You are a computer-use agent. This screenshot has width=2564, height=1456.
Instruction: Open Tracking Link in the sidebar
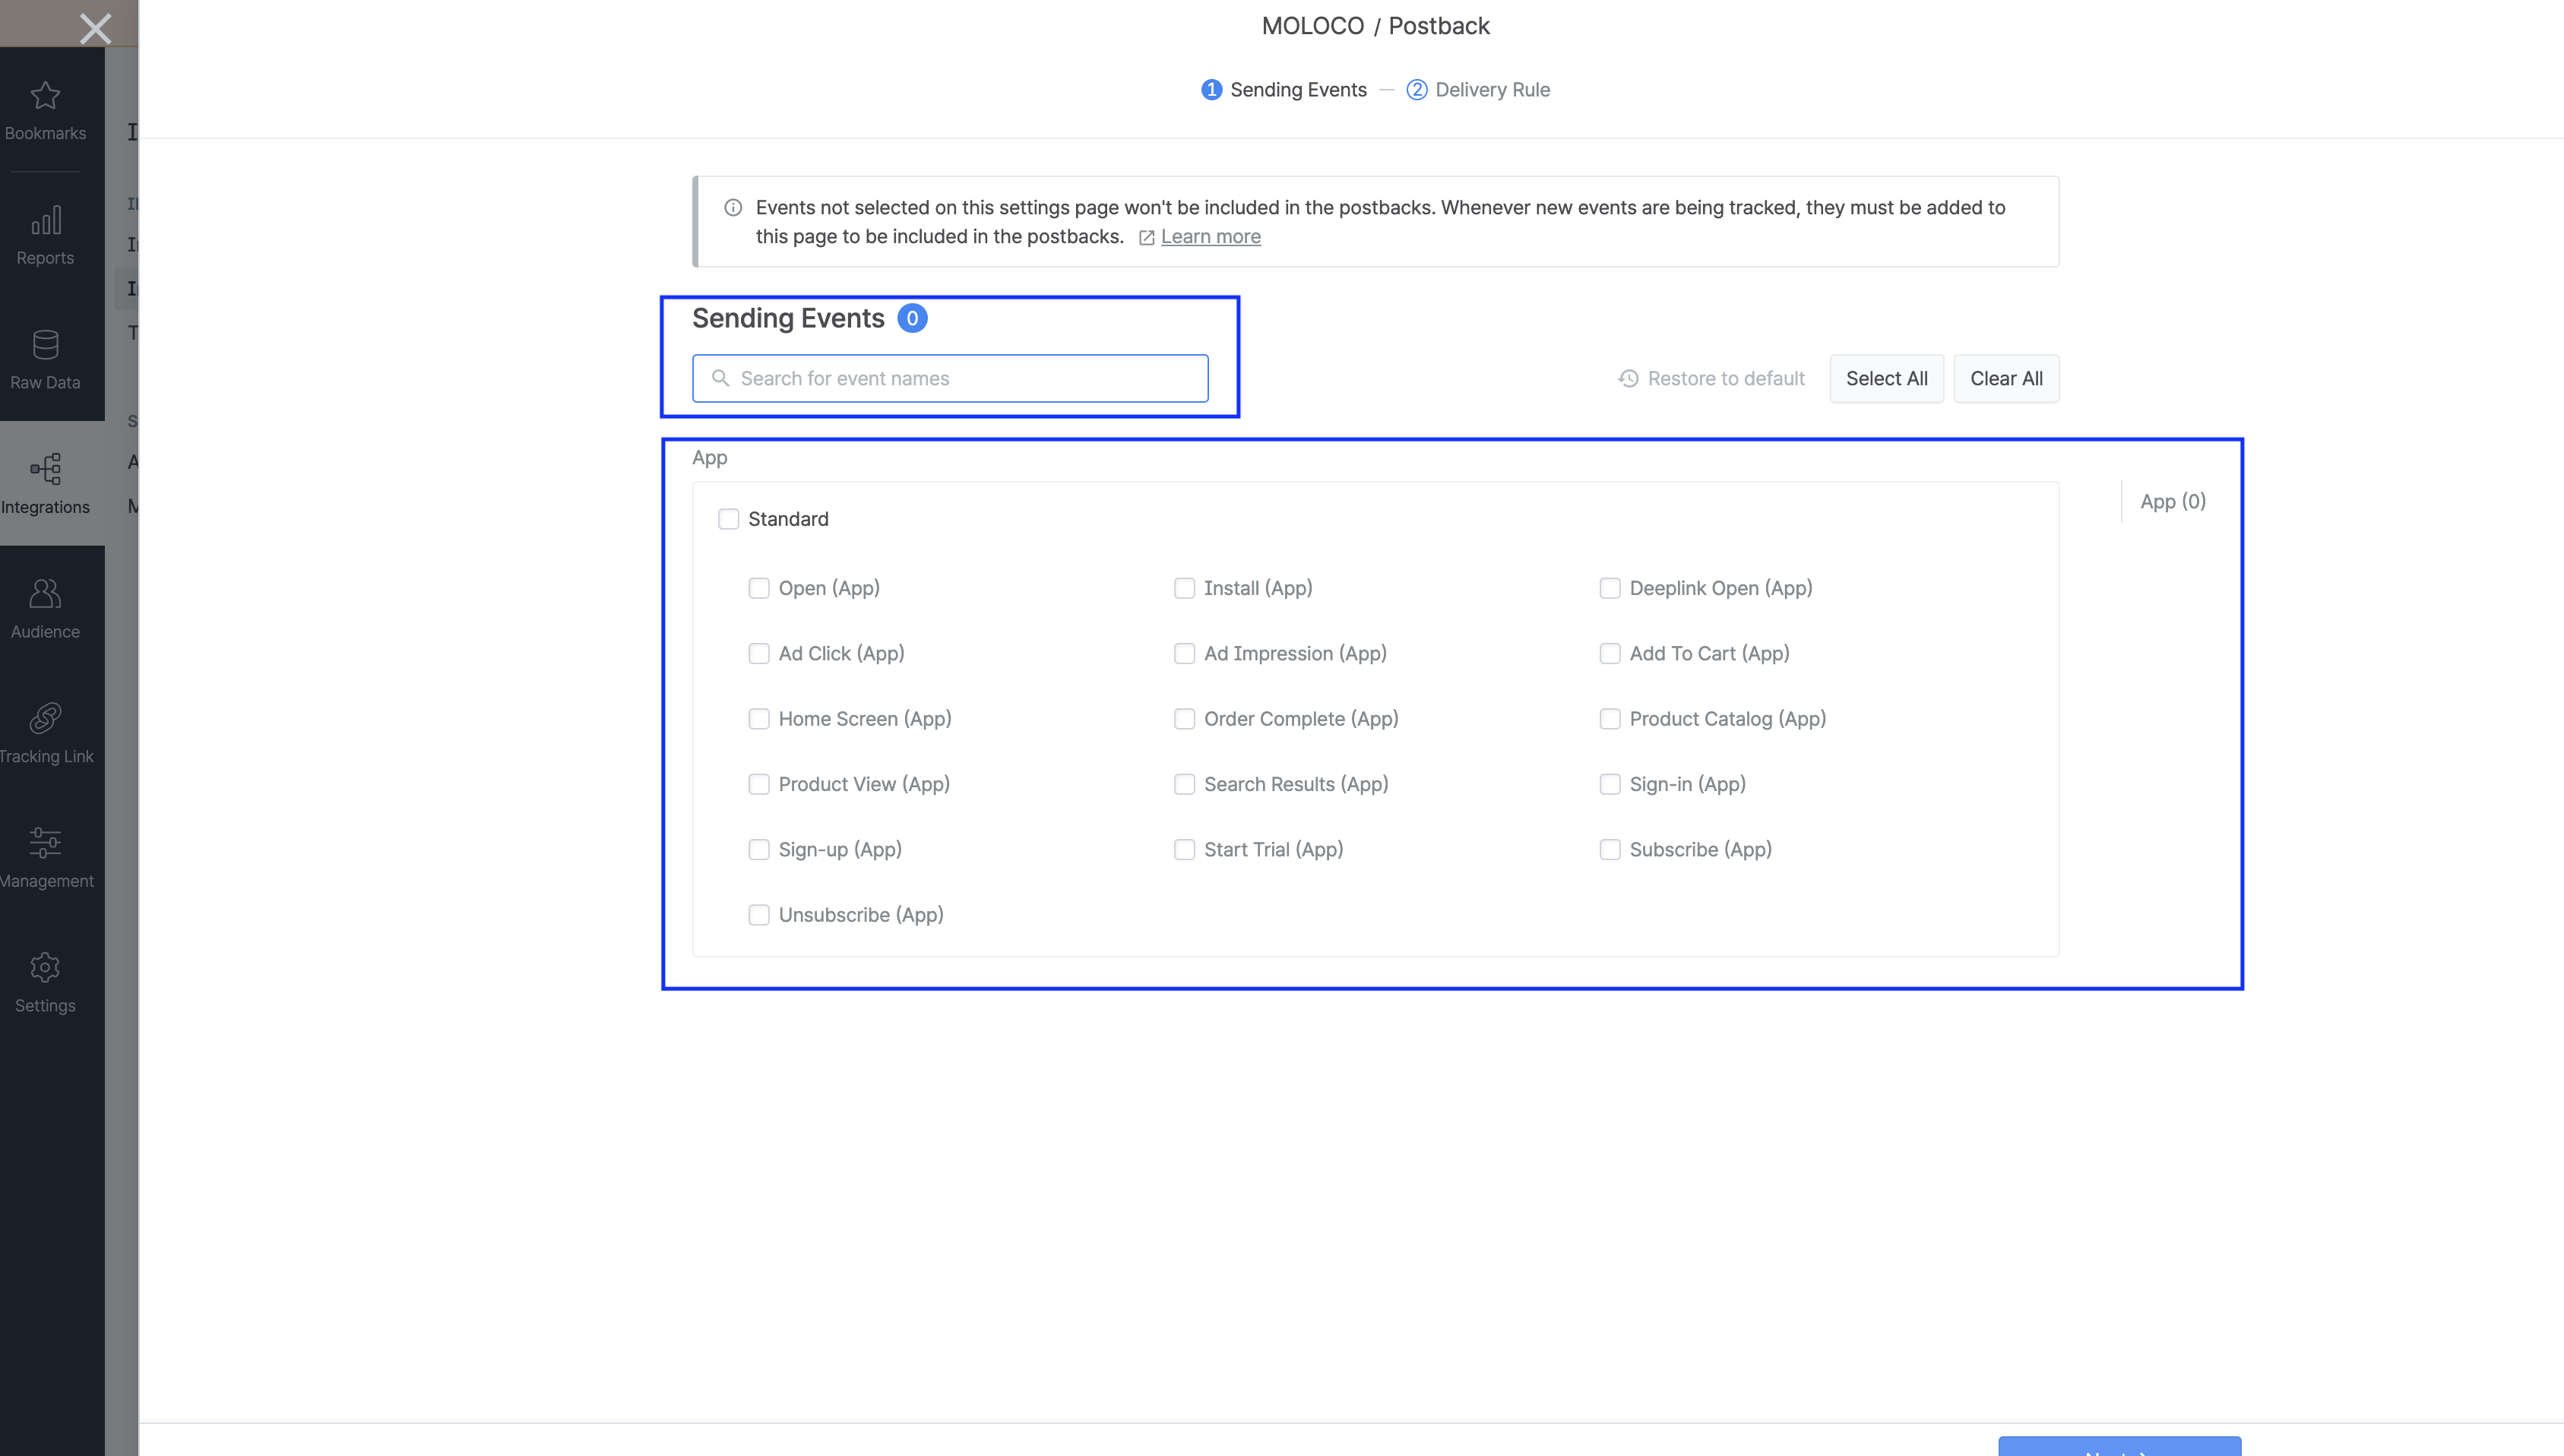pos(45,733)
